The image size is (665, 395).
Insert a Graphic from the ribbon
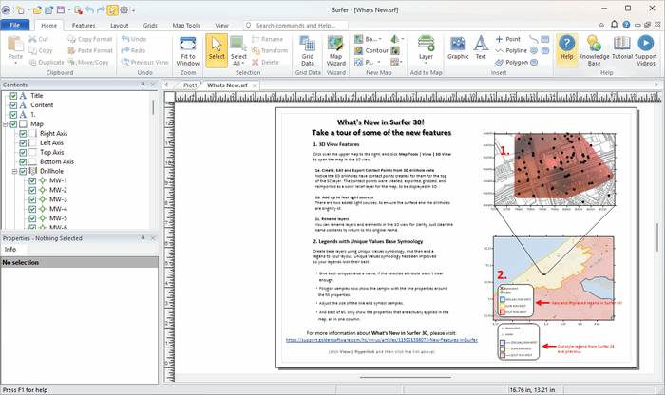point(458,49)
